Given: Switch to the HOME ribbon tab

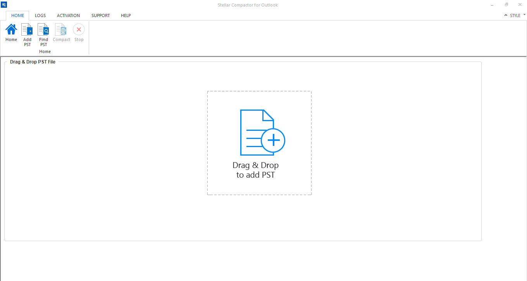Looking at the screenshot, I should (x=17, y=15).
